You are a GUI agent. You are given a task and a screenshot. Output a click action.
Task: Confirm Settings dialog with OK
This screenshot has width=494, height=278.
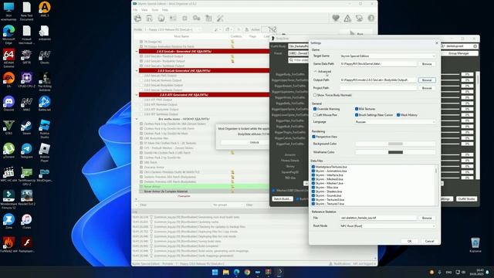point(409,241)
